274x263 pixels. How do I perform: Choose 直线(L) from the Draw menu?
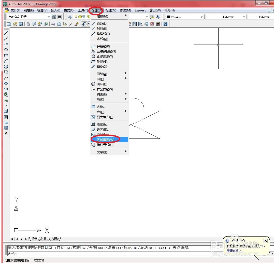tap(109, 24)
